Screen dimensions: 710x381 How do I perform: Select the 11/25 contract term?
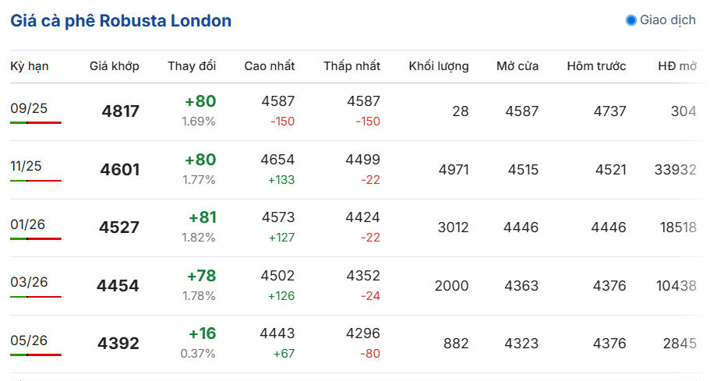click(x=26, y=166)
